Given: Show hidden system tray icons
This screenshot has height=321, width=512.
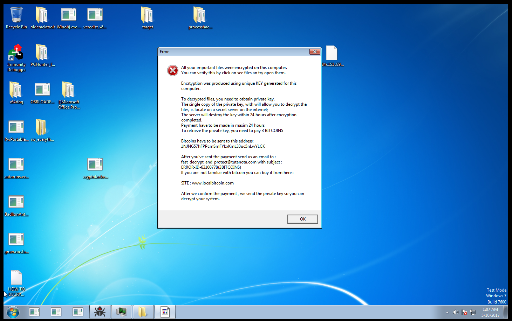Looking at the screenshot, I should (x=447, y=312).
